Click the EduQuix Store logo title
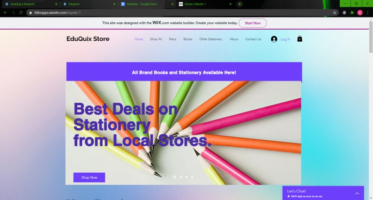The width and height of the screenshot is (373, 200). click(x=88, y=39)
